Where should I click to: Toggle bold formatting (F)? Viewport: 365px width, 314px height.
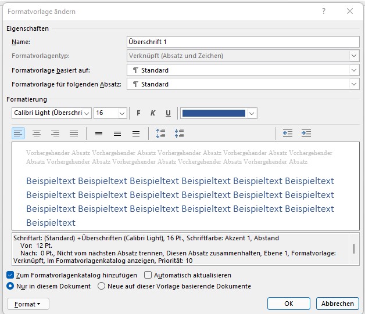click(138, 113)
